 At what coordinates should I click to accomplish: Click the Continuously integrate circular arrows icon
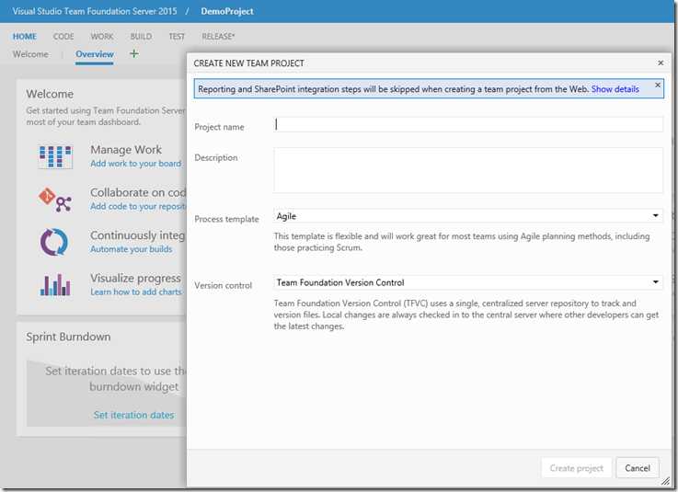(54, 242)
